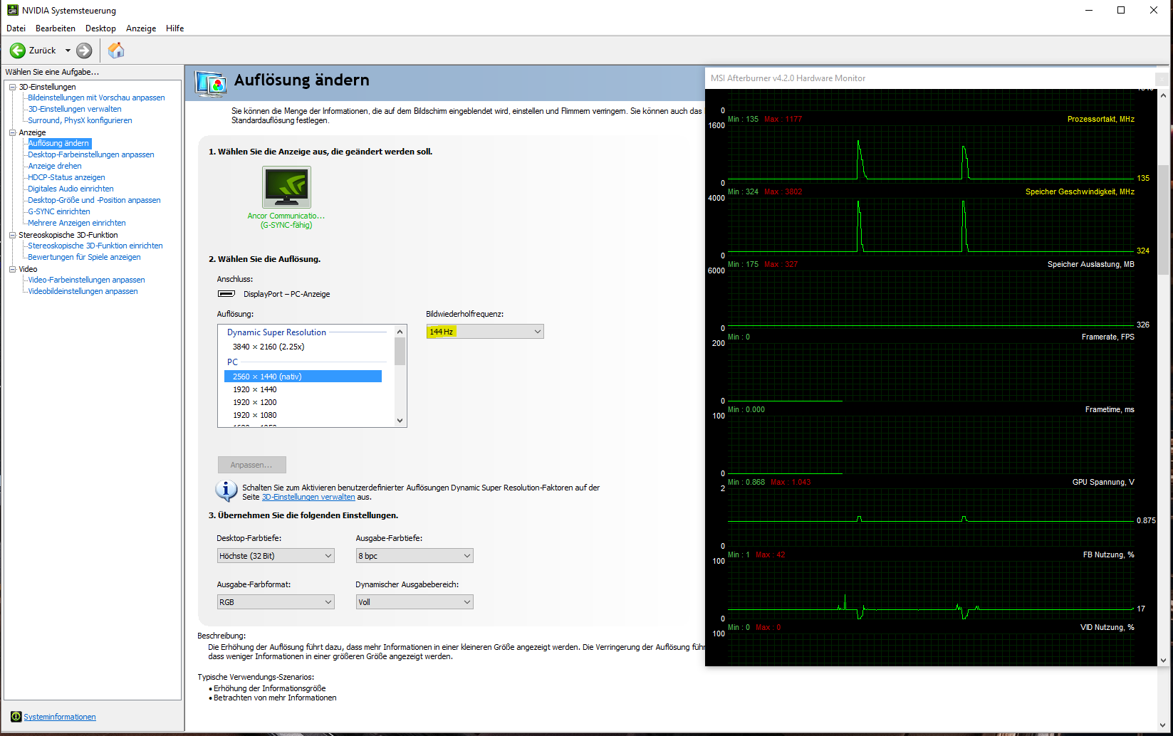The width and height of the screenshot is (1173, 736).
Task: Open Bildeinstellungen mit Vorschau anpassen
Action: point(96,98)
